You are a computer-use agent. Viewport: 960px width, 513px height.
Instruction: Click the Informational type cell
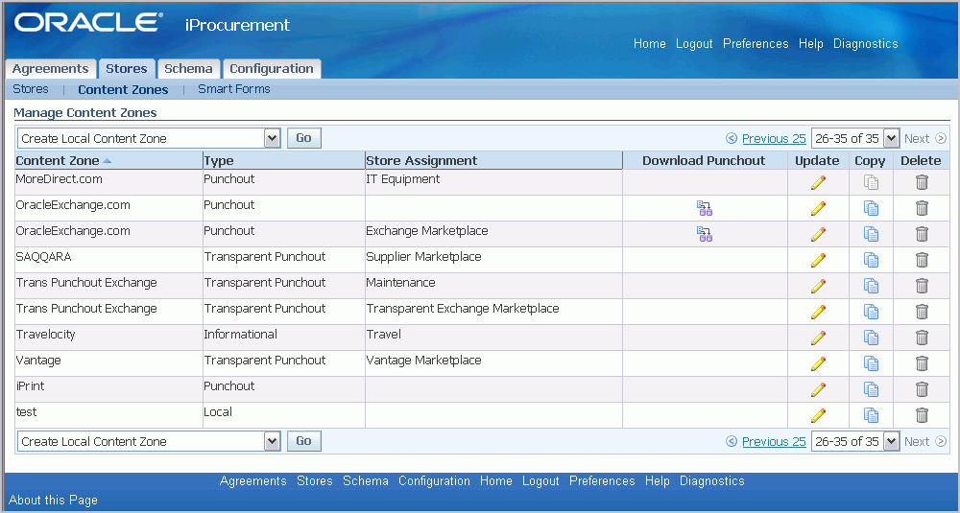tap(240, 335)
